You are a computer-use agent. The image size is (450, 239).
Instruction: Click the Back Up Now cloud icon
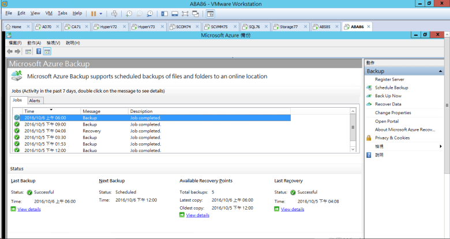(369, 96)
